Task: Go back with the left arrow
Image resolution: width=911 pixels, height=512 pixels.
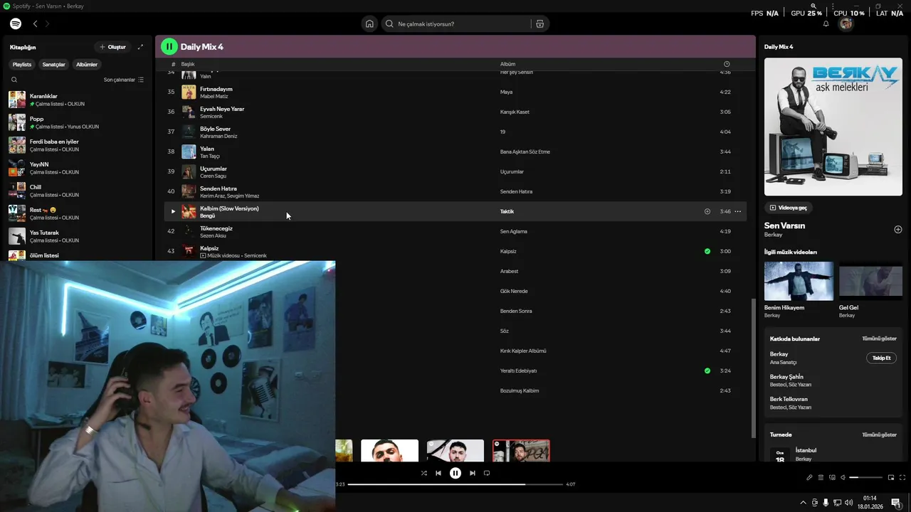Action: 35,23
